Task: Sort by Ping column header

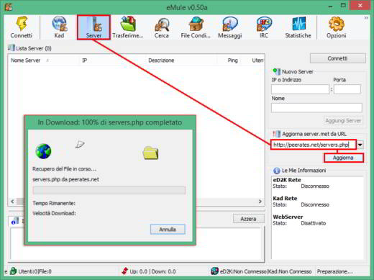Action: tap(232, 60)
